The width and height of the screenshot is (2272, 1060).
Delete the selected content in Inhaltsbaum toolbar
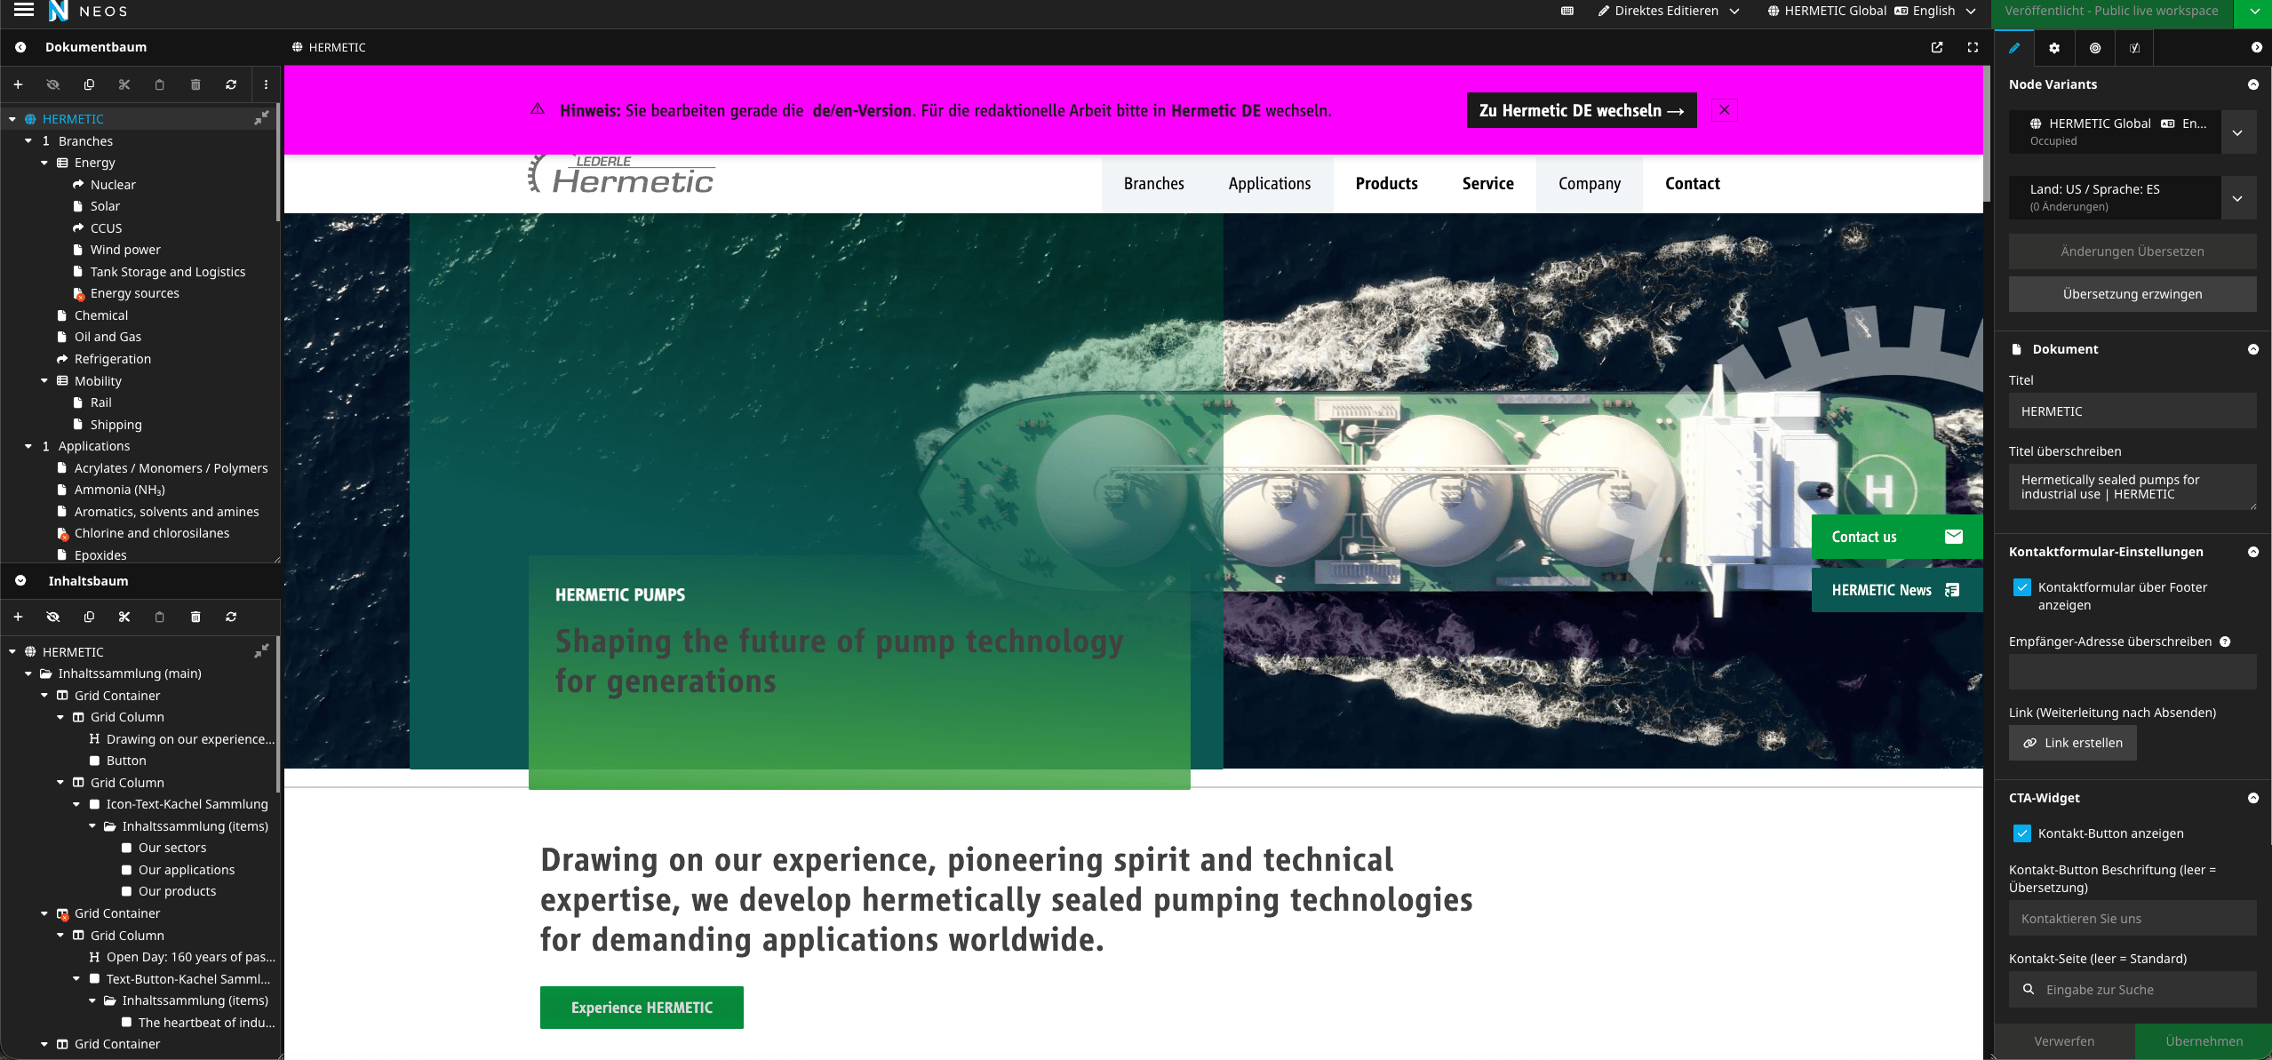pyautogui.click(x=195, y=617)
